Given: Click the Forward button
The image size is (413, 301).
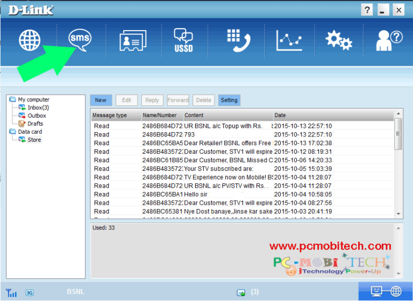Looking at the screenshot, I should point(178,100).
